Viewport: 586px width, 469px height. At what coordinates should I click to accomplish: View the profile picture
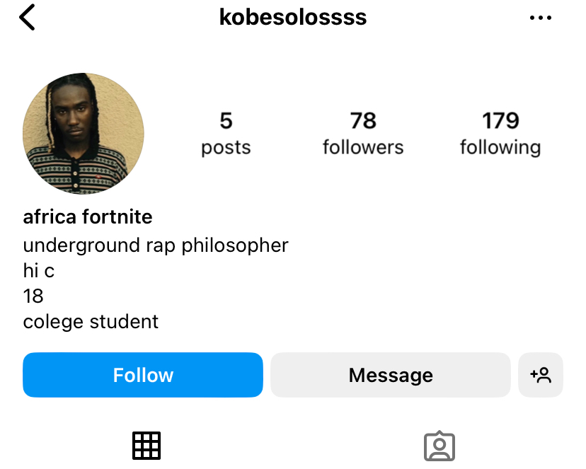click(84, 134)
